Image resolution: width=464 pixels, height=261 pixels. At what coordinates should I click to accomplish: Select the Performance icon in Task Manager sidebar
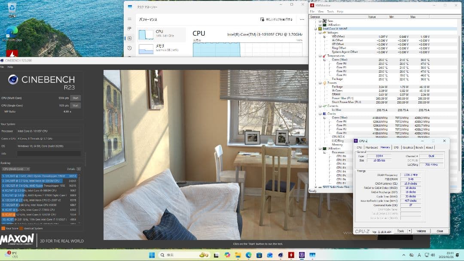tap(129, 38)
